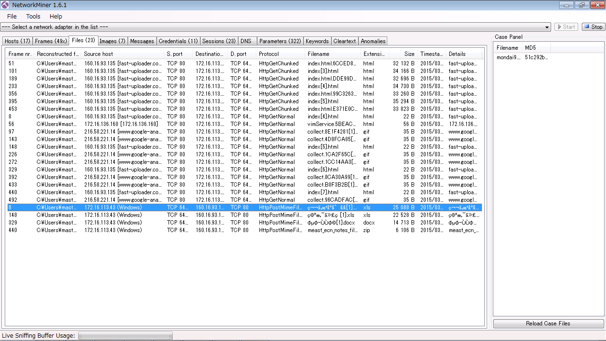The image size is (606, 341).
Task: Open the Parameters (322) tab
Action: 280,41
